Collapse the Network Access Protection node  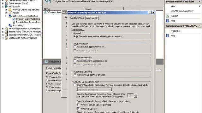pos(6,16)
